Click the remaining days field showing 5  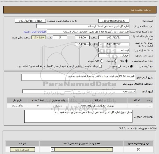click(60, 38)
